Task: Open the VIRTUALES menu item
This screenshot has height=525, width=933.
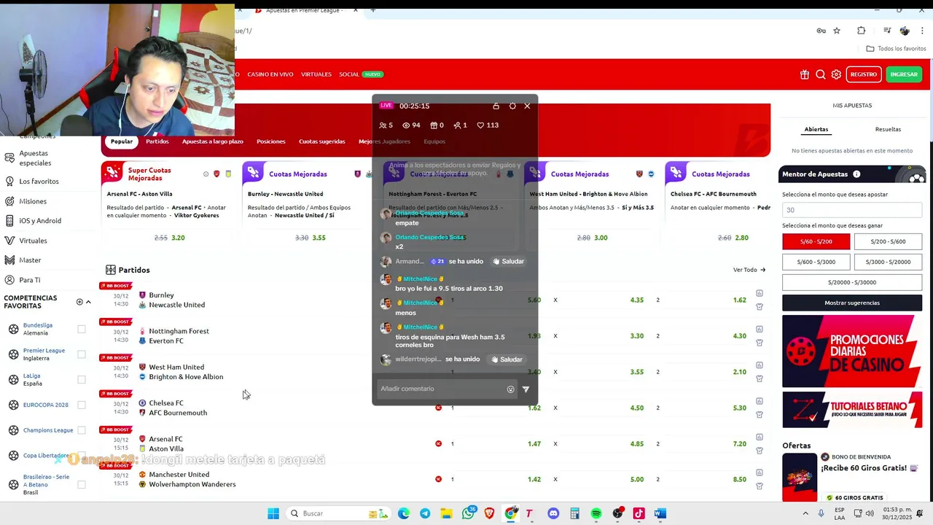Action: [x=316, y=74]
